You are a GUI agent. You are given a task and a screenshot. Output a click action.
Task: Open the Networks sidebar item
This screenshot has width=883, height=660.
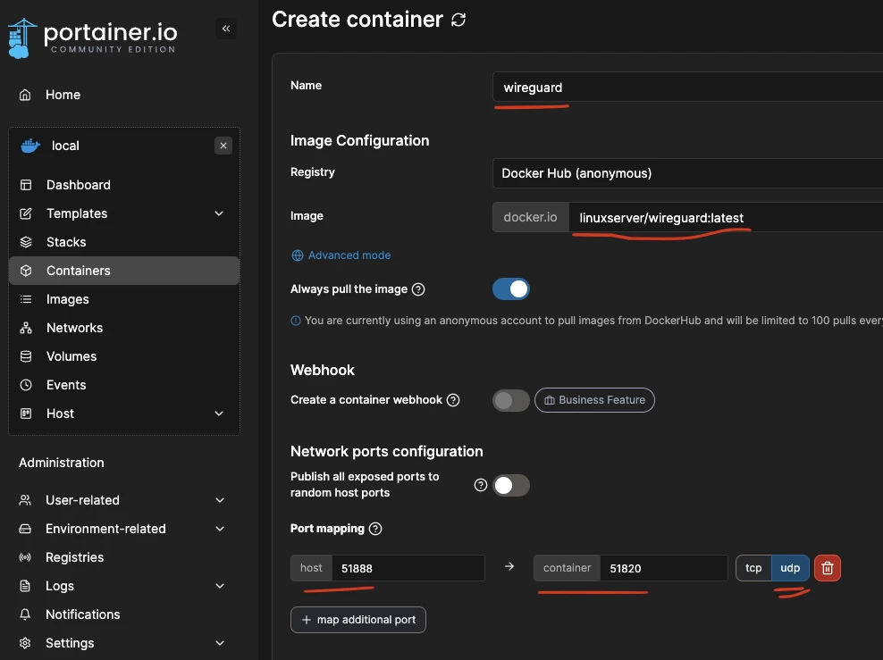(74, 328)
